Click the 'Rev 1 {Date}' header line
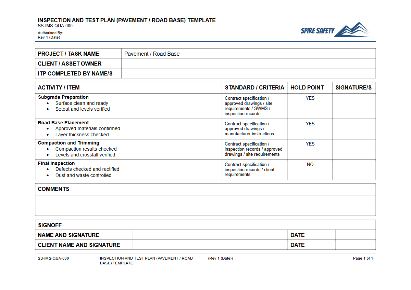The width and height of the screenshot is (411, 290). coord(49,37)
